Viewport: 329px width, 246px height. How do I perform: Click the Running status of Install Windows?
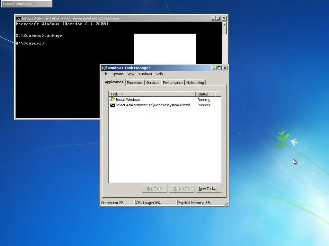(204, 100)
